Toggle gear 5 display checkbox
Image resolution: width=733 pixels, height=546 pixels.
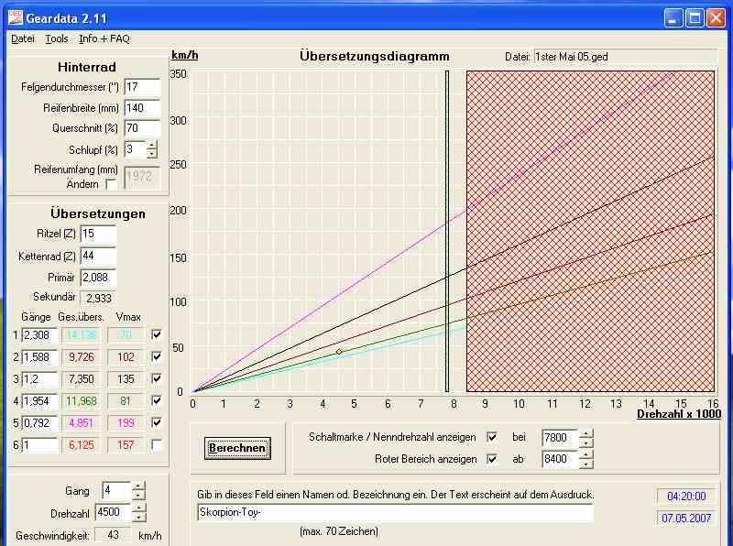click(157, 422)
